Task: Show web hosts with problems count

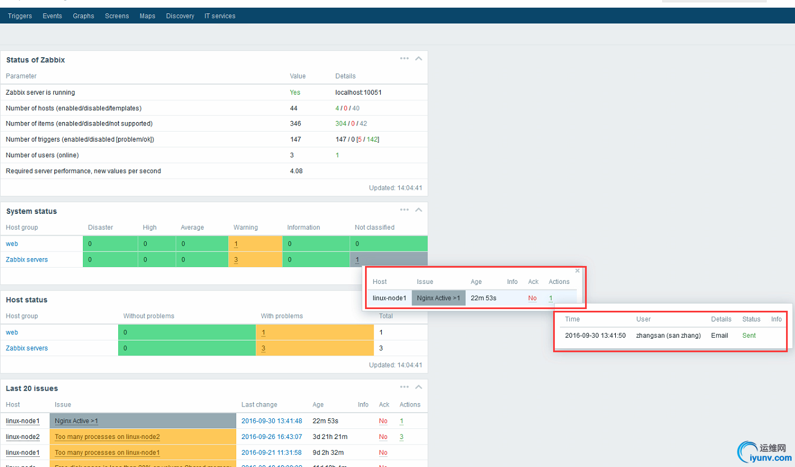Action: (x=263, y=332)
